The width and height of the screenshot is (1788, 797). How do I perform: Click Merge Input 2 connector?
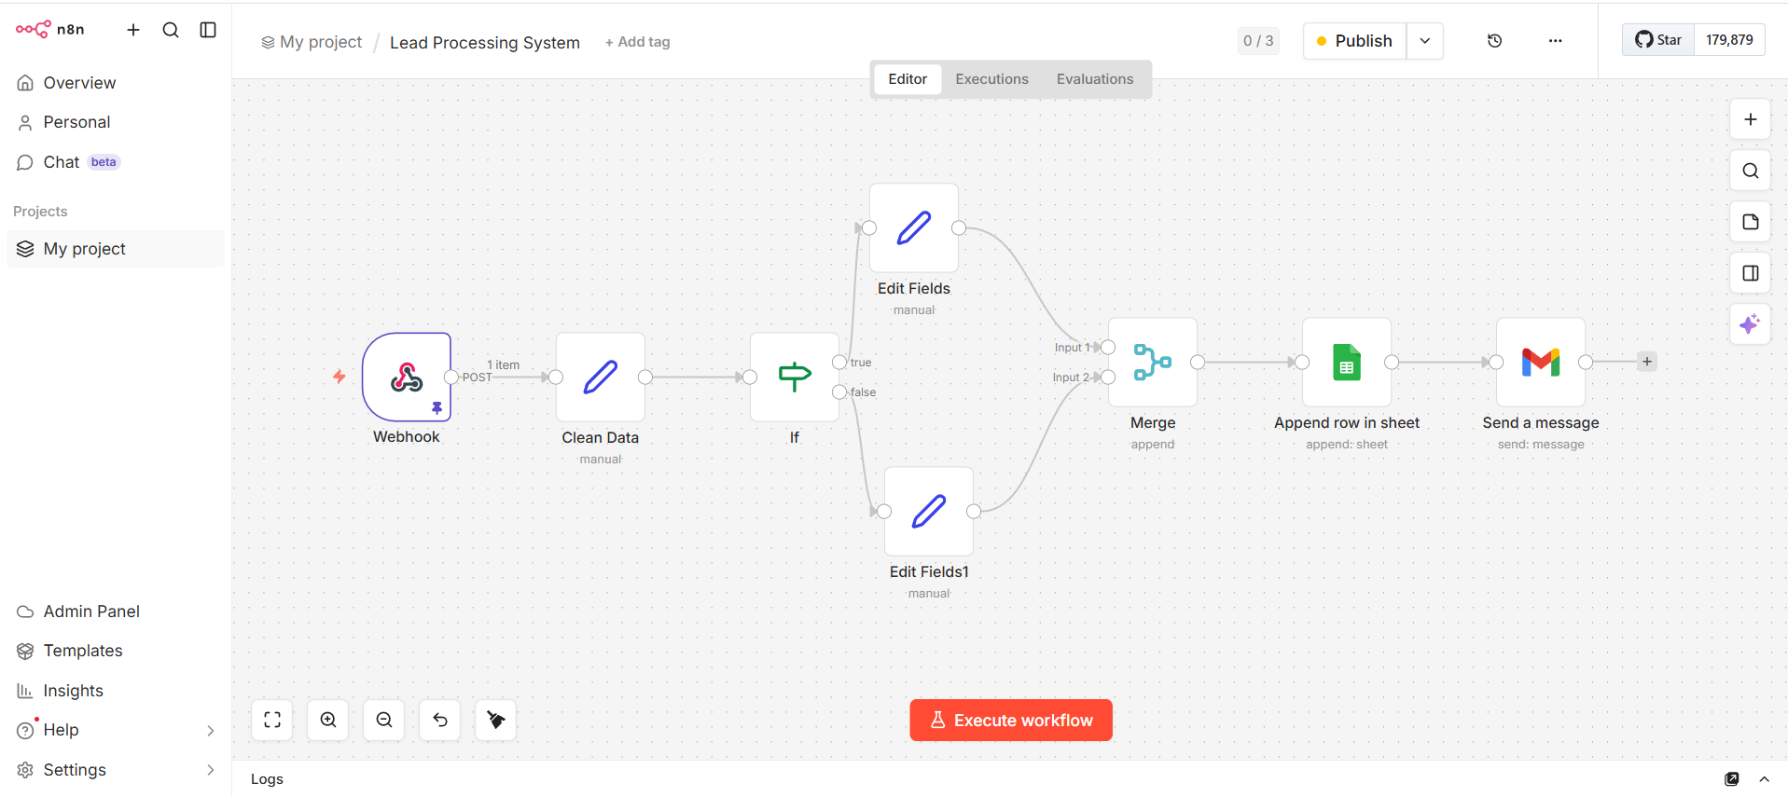point(1108,377)
